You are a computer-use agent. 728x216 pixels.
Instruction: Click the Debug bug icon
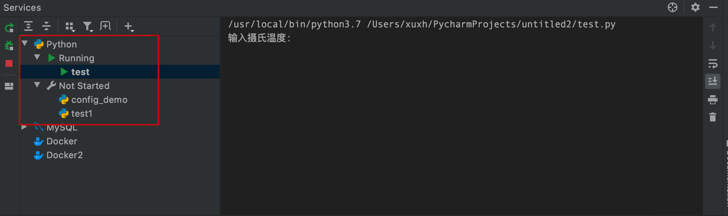tap(9, 45)
